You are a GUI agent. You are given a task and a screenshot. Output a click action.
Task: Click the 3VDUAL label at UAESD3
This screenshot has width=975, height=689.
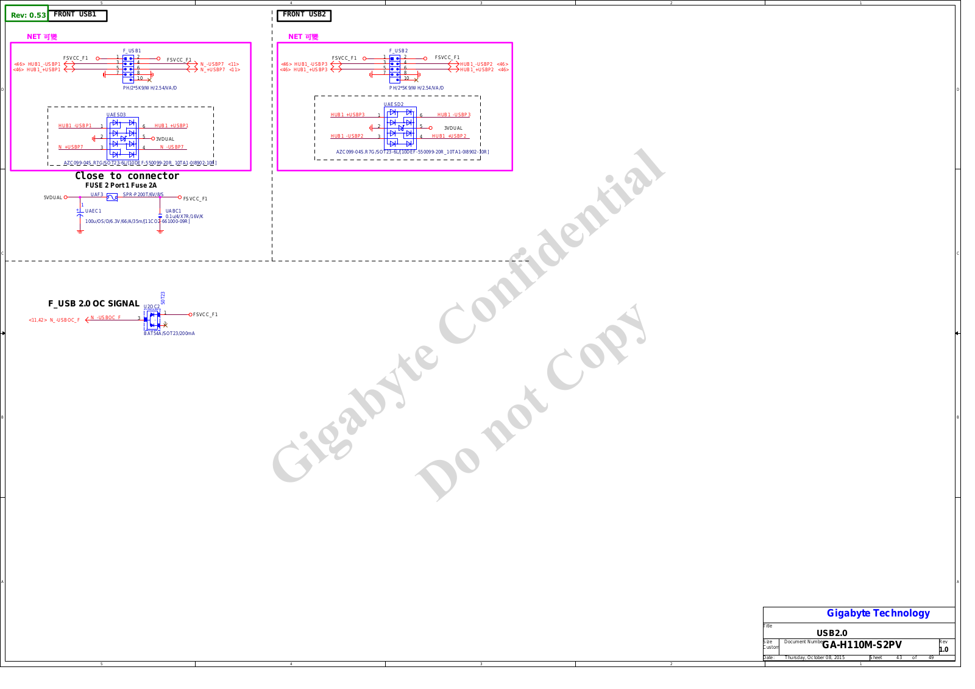click(x=165, y=139)
